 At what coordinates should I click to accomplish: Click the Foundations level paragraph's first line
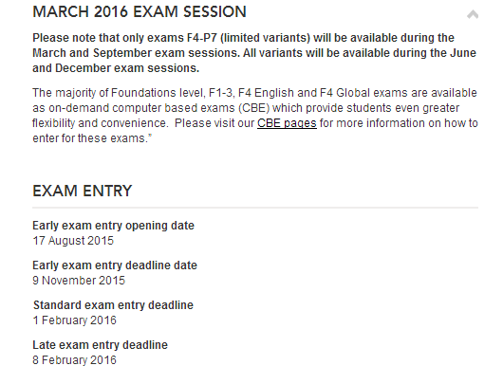[254, 93]
